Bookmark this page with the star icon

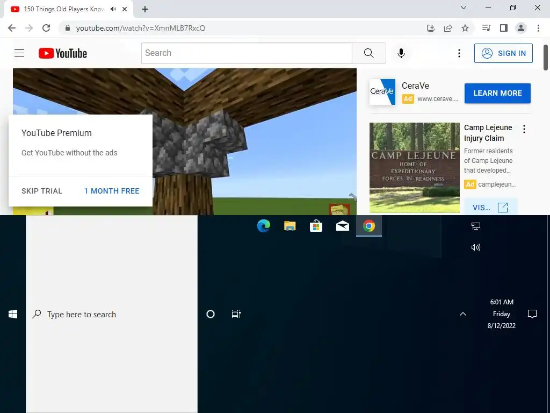pyautogui.click(x=465, y=28)
